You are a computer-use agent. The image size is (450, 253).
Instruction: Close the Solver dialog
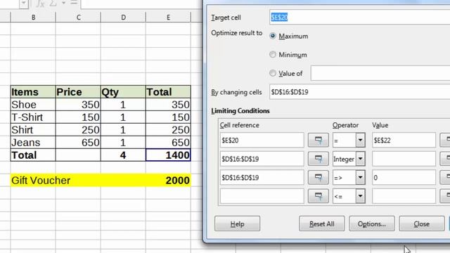pos(422,223)
